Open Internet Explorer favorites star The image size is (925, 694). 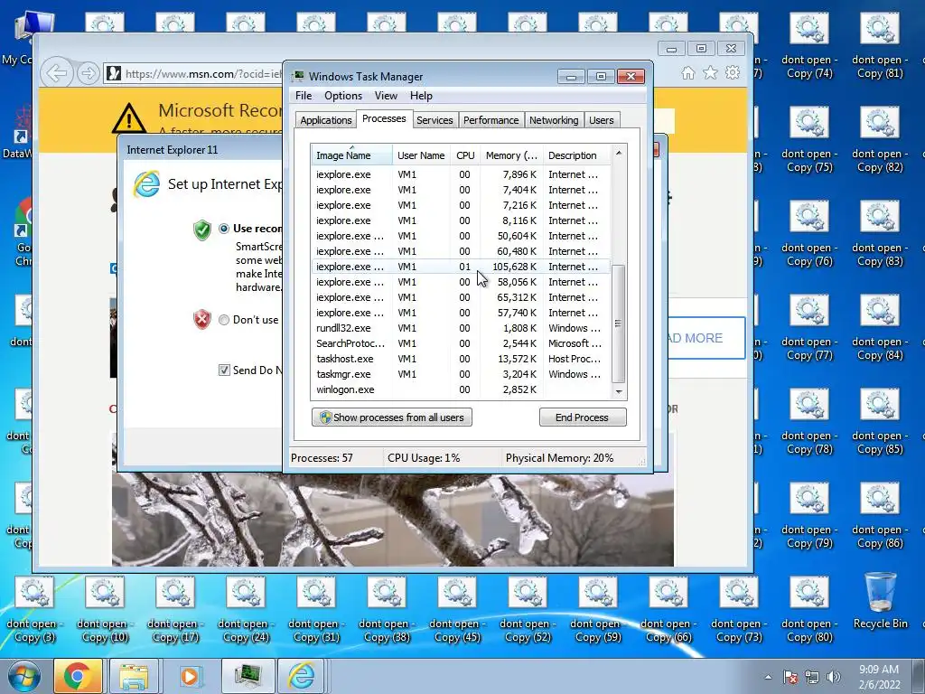(x=710, y=72)
